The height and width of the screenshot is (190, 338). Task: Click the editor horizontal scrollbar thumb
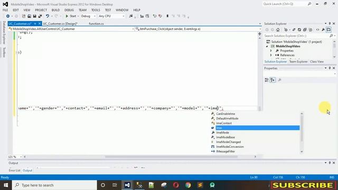pyautogui.click(x=171, y=157)
